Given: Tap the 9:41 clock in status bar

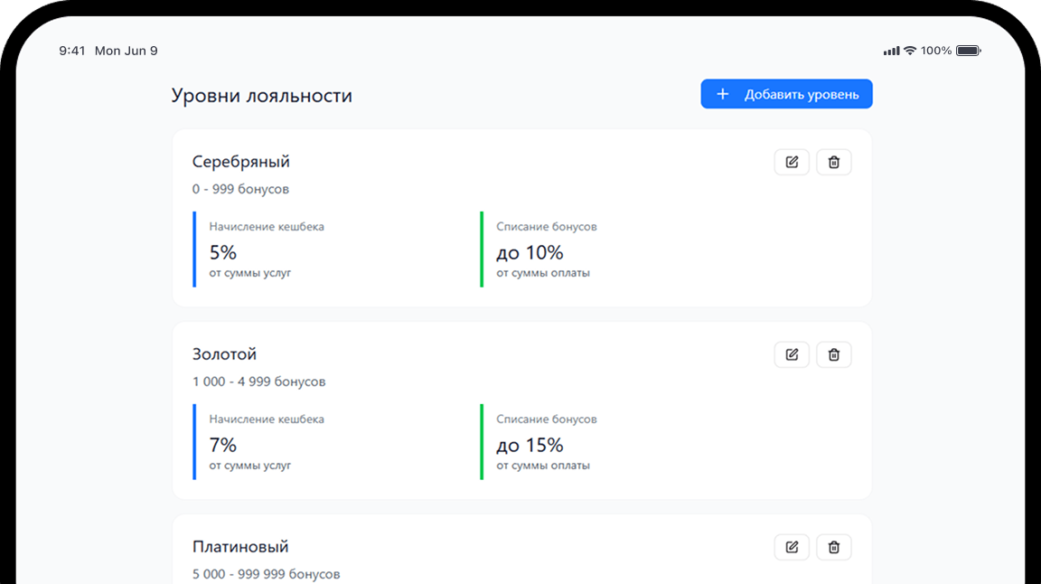Looking at the screenshot, I should click(x=72, y=51).
